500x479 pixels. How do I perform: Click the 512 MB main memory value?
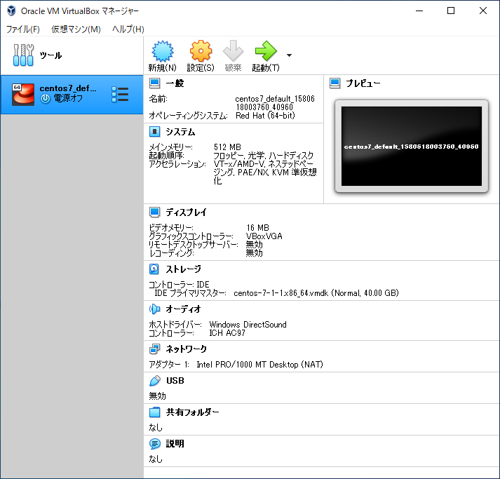click(227, 147)
